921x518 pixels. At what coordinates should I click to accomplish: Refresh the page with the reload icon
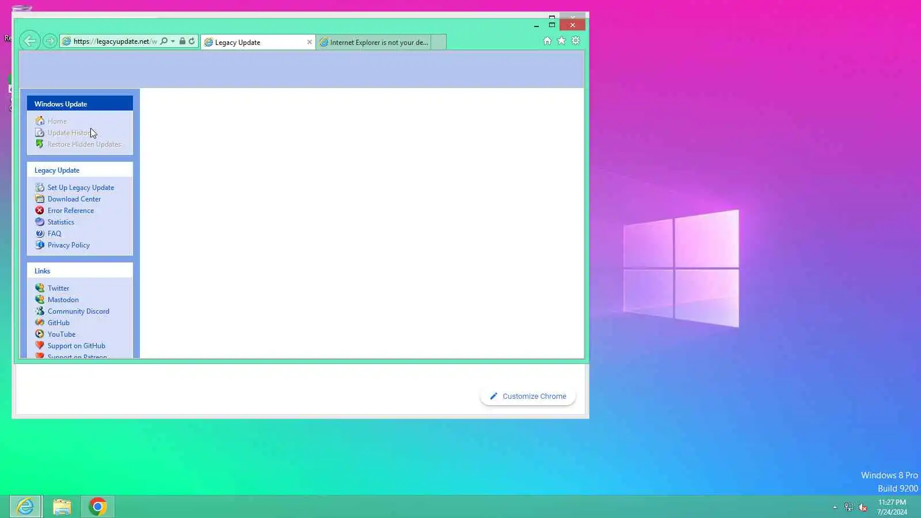click(x=192, y=41)
